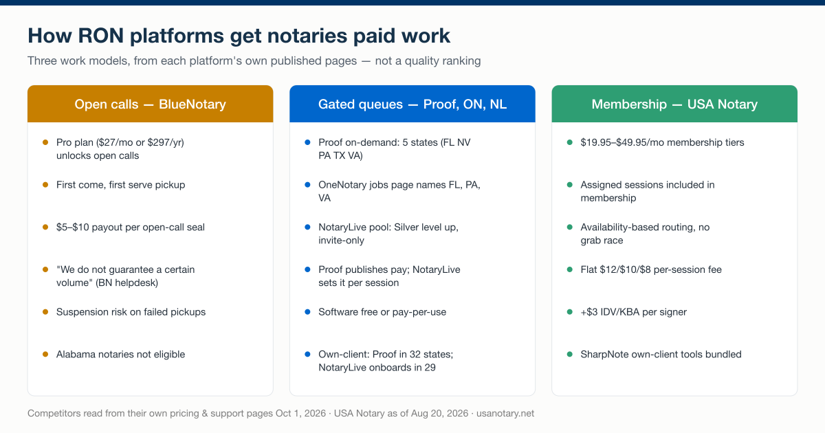Select the 'Gated queues — Proof, ON, NL' header
Screen dimensions: 825x433
412,104
